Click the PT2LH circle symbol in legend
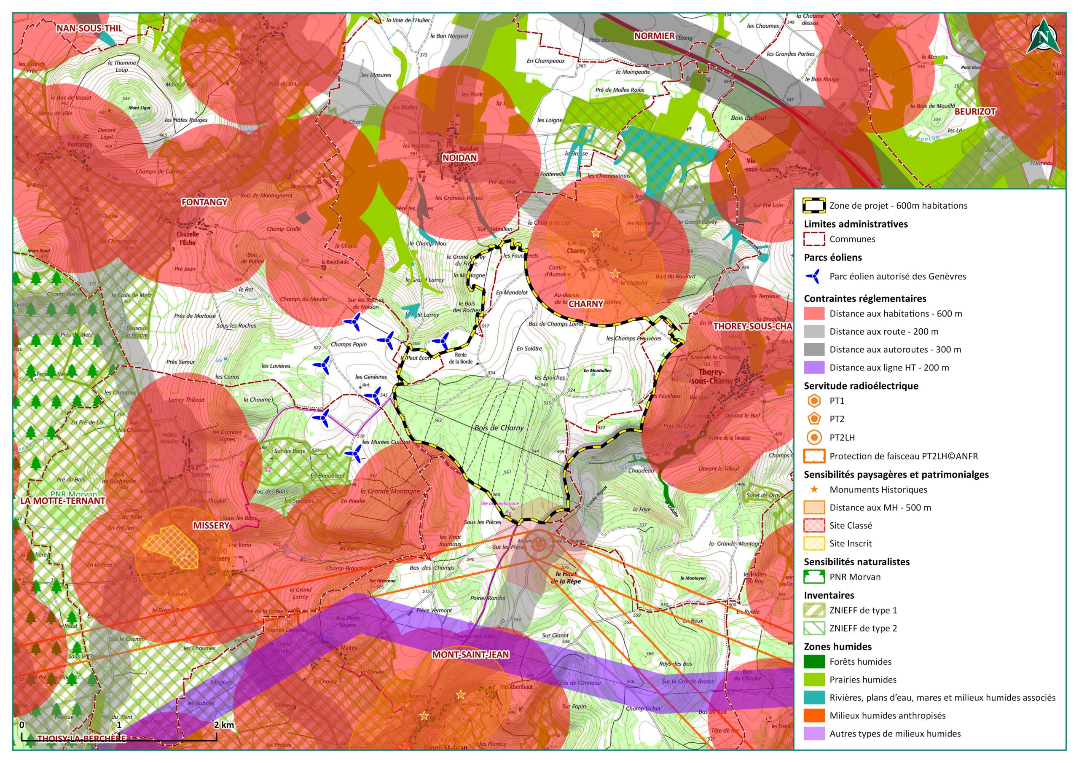Viewport: 1079px width, 763px height. tap(814, 438)
